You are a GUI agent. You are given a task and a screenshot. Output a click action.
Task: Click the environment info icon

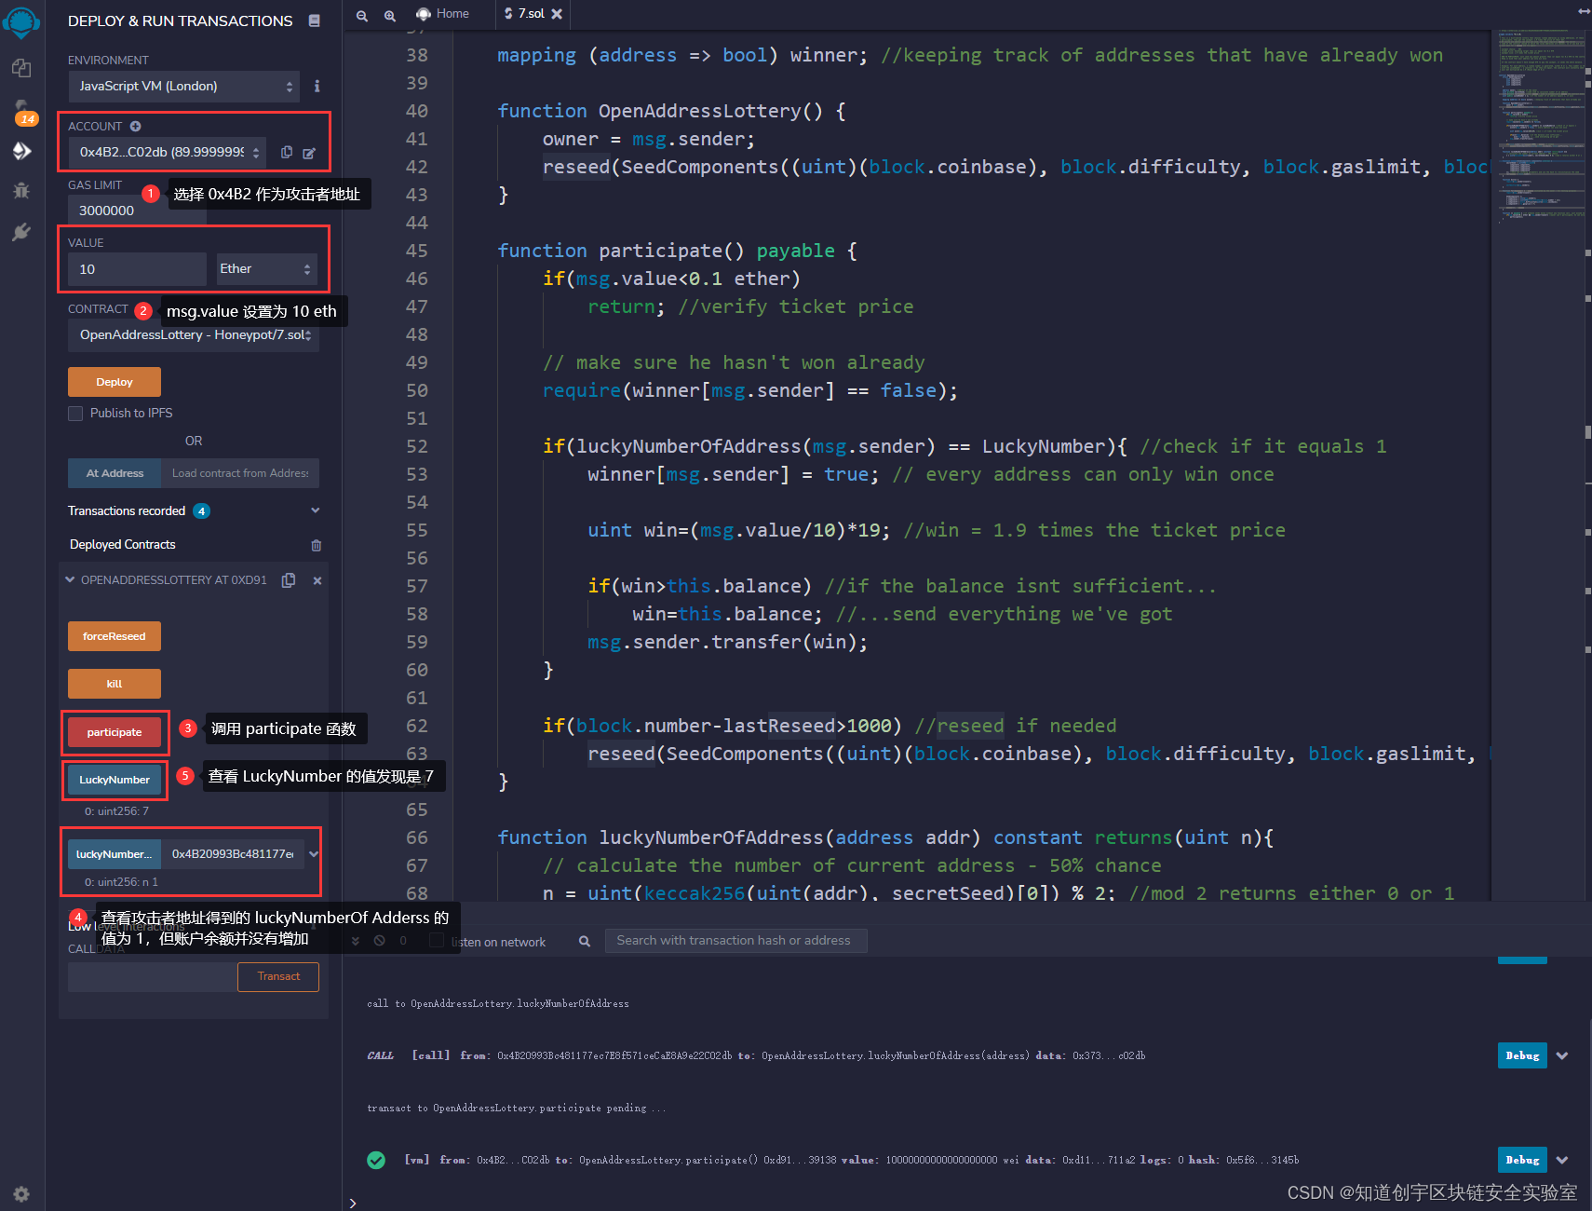click(x=317, y=86)
